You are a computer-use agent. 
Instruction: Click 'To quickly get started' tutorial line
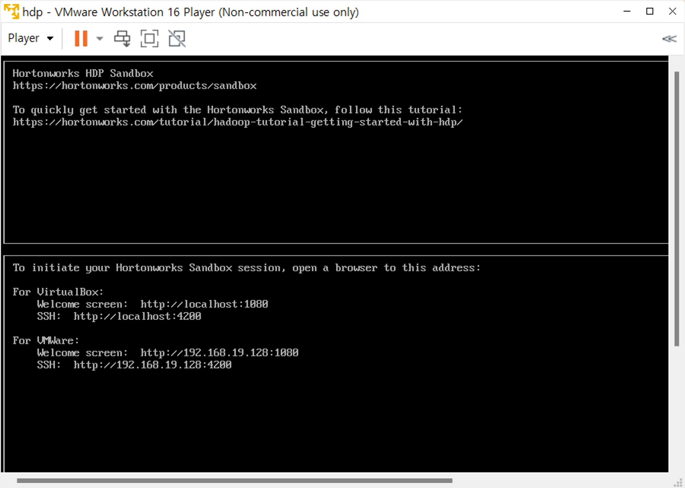click(238, 110)
